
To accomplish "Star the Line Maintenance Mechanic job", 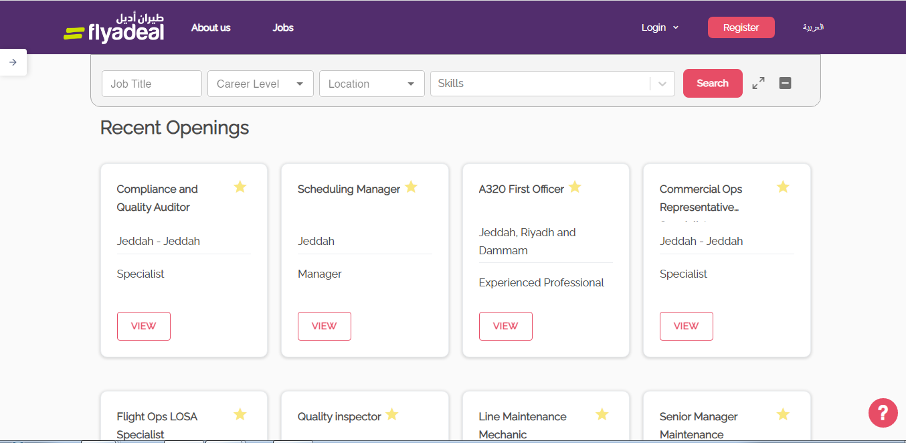I will click(602, 414).
